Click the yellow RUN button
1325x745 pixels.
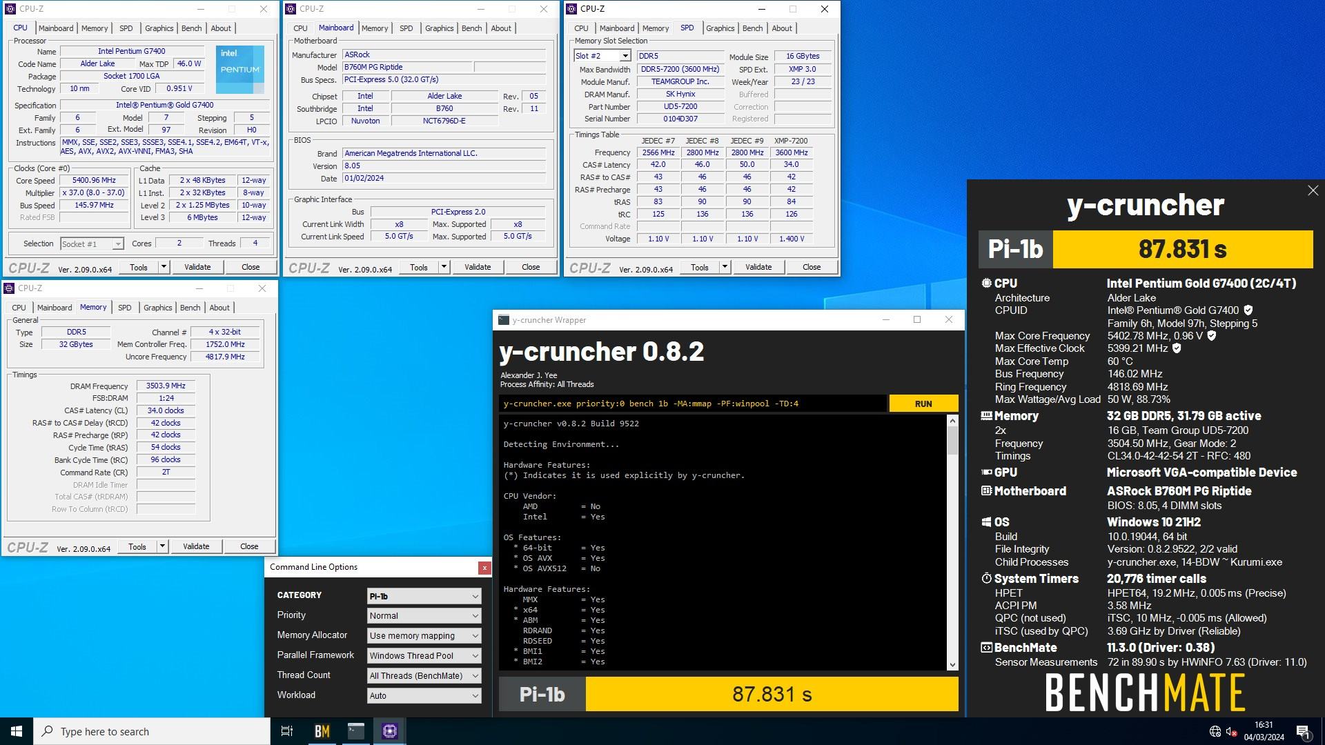point(923,404)
